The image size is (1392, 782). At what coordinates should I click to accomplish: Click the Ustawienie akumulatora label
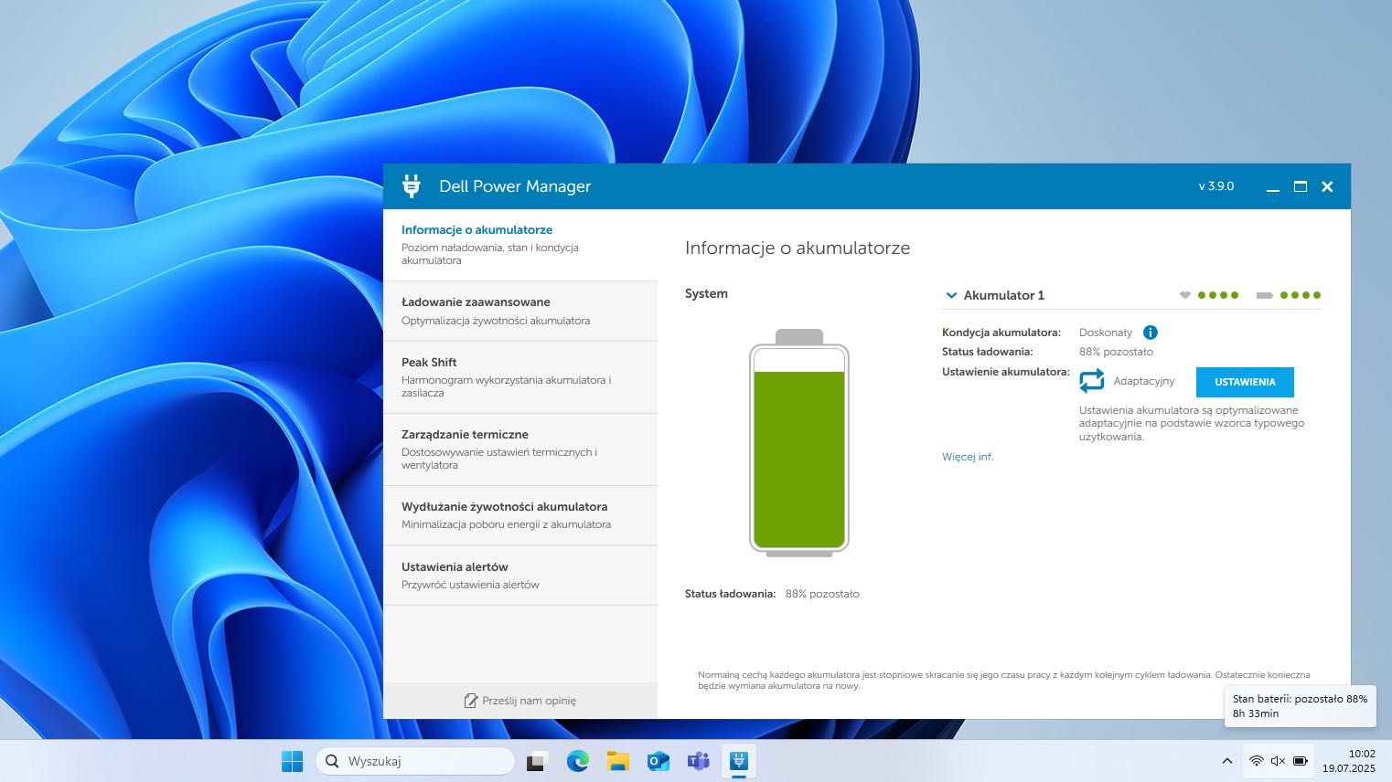[x=1006, y=372]
